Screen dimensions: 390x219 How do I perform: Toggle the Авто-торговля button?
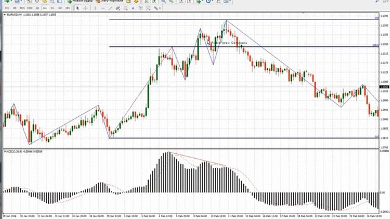tap(110, 1)
